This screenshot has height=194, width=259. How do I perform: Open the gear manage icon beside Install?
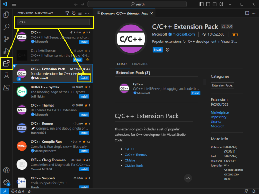167,49
